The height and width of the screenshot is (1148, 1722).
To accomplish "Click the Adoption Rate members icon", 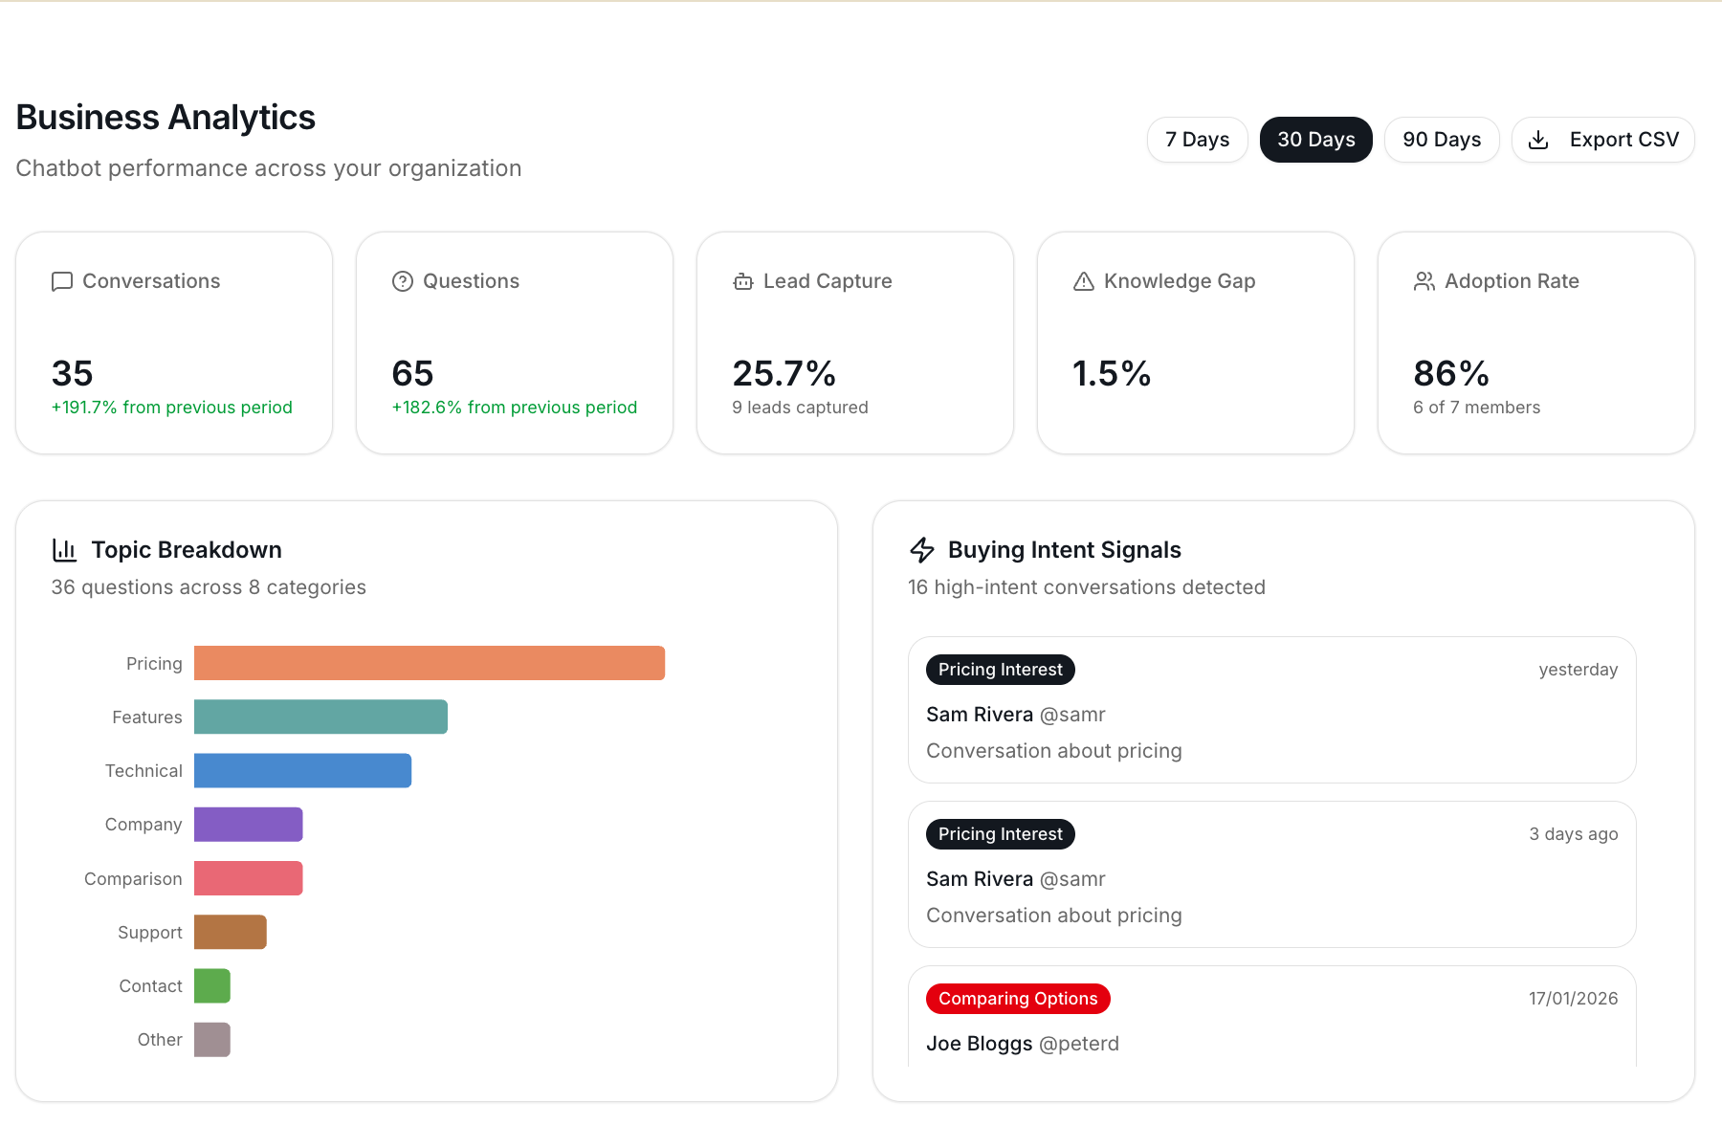I will pyautogui.click(x=1424, y=281).
